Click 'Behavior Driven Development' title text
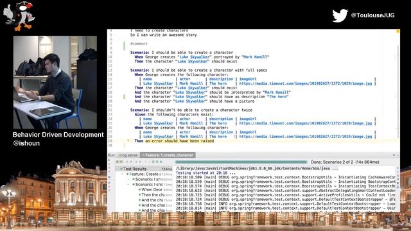 (58, 135)
